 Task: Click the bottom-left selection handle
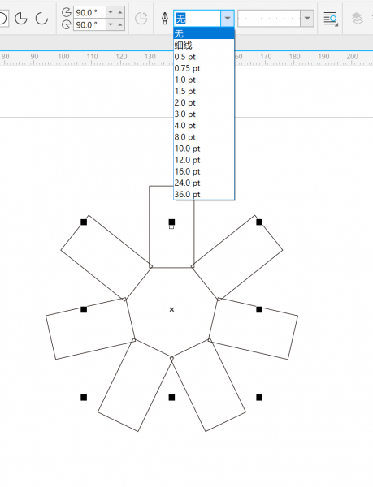click(84, 398)
